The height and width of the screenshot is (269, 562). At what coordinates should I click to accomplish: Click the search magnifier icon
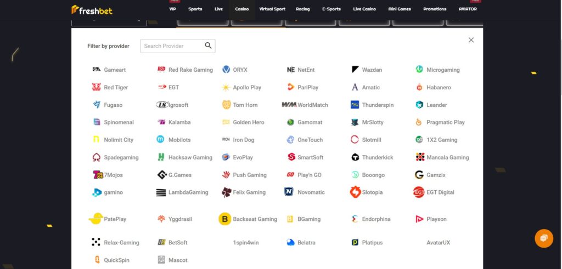(208, 46)
